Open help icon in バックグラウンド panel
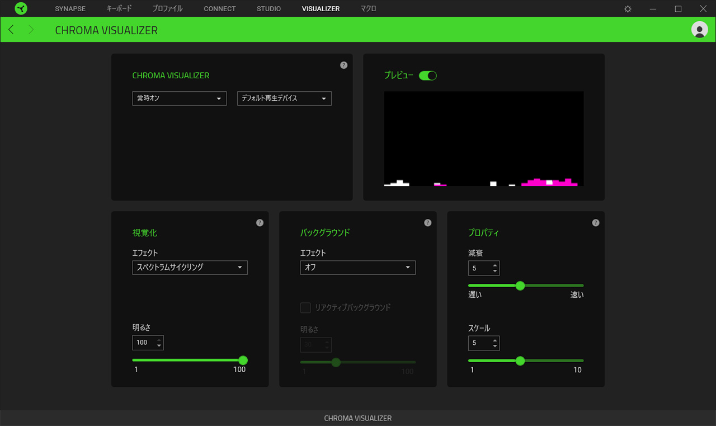 tap(427, 223)
